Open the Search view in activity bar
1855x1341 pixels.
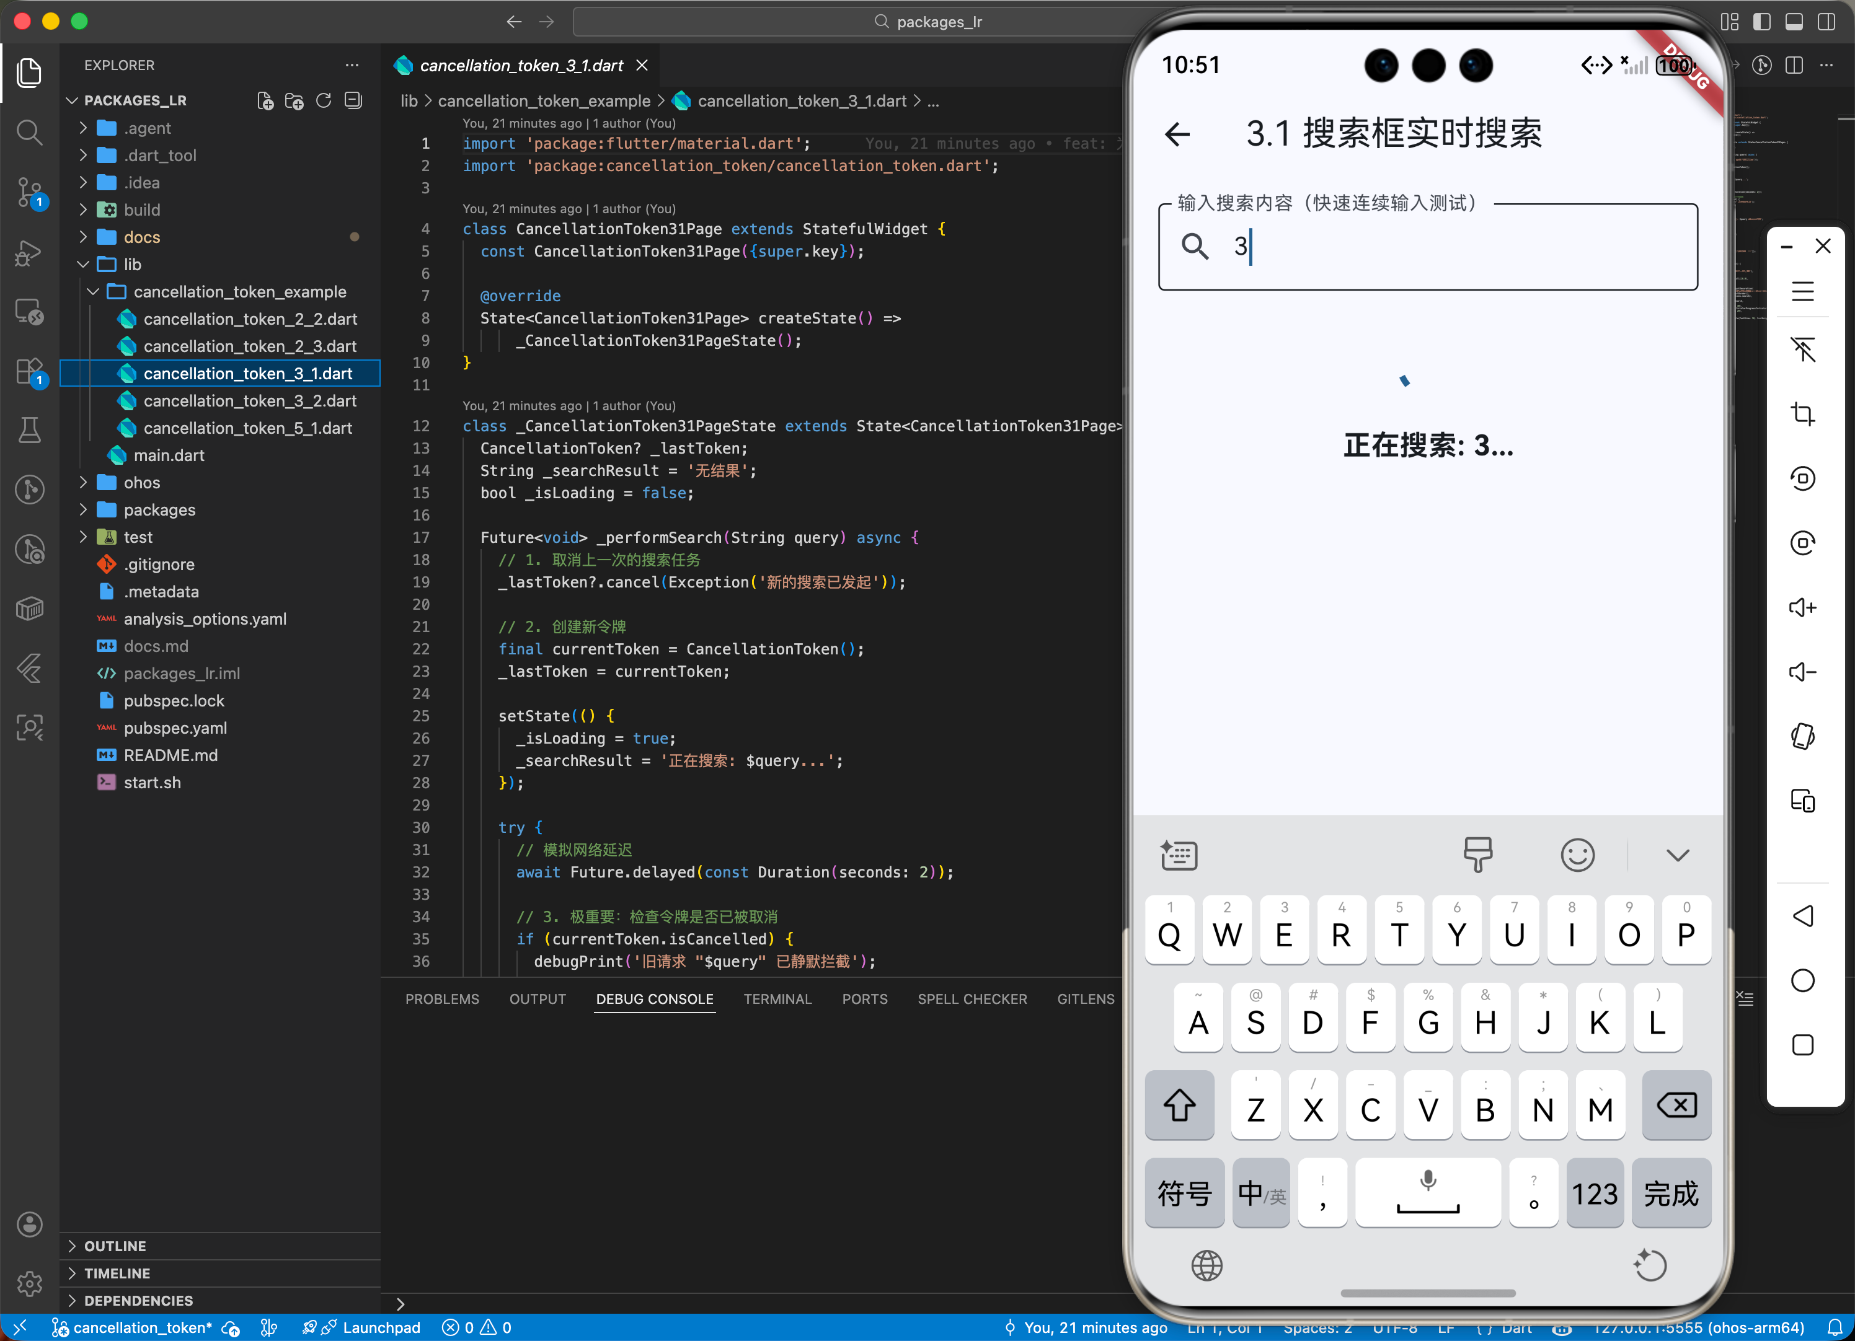[29, 133]
